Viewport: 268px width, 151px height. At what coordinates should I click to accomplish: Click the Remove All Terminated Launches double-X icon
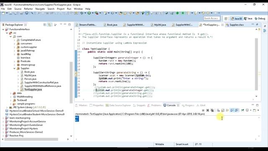pos(212,110)
